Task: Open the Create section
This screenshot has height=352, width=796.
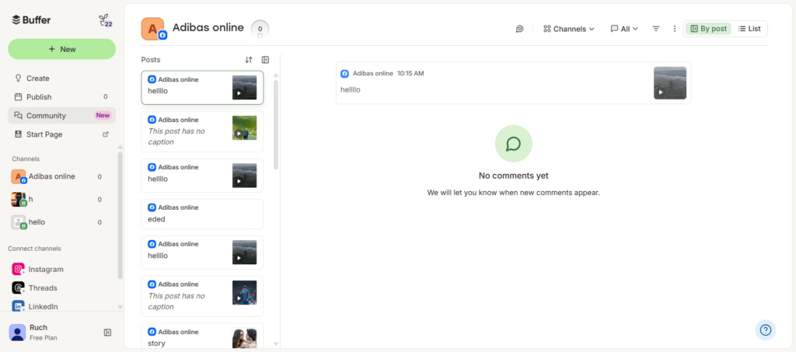Action: [62, 78]
